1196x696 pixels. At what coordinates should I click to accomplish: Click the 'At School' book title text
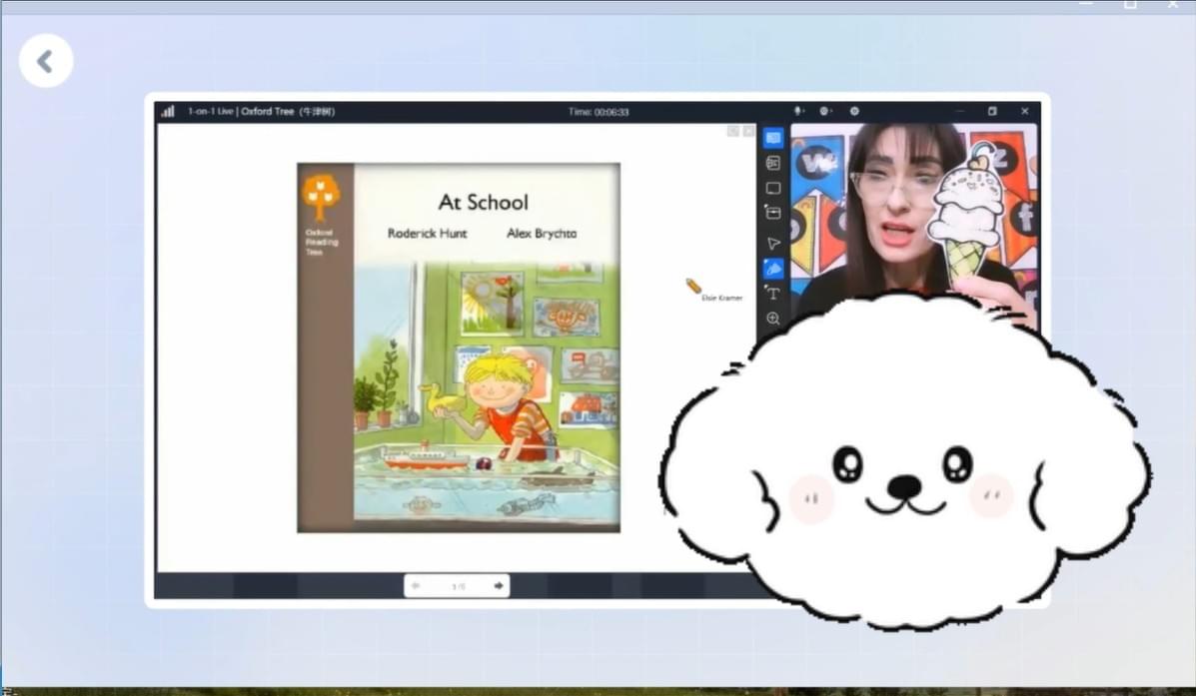point(483,203)
